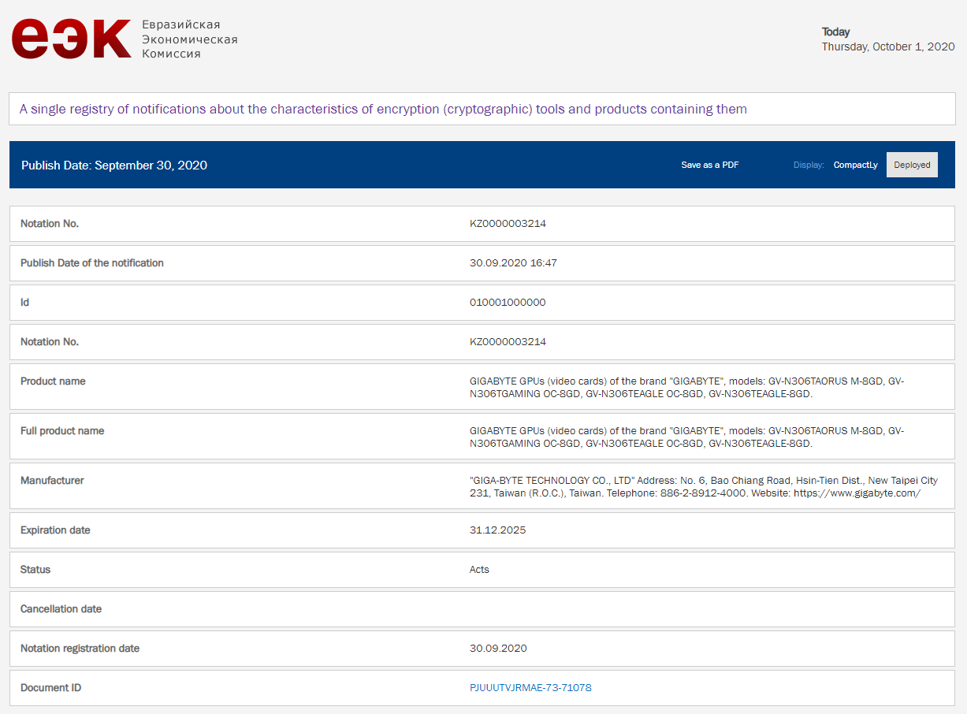The image size is (967, 714).
Task: Click Id value 010001000000
Action: click(508, 303)
